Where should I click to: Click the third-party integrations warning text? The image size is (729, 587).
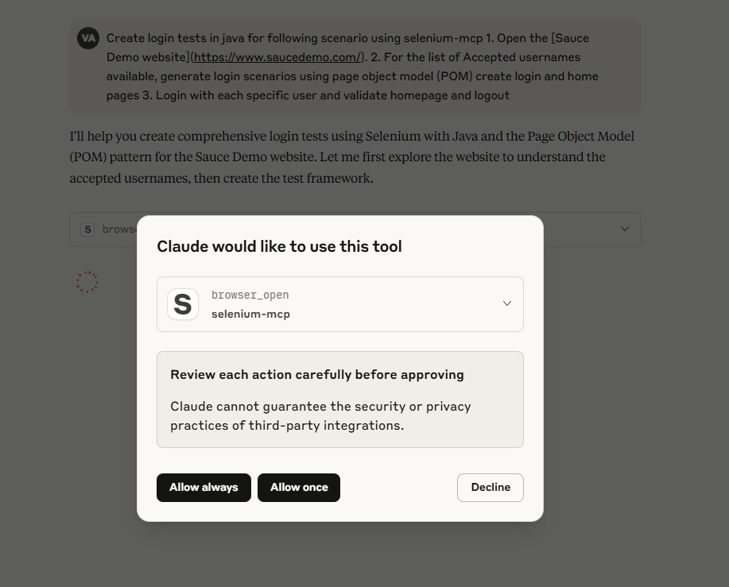click(x=321, y=415)
